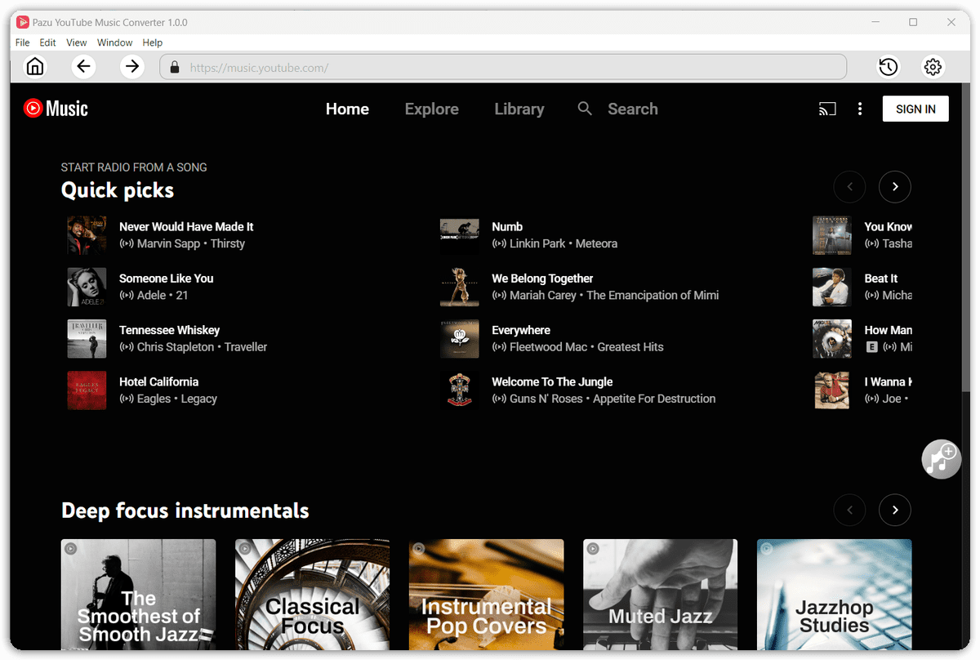The width and height of the screenshot is (980, 660).
Task: Click the Hotel California album thumbnail
Action: point(87,390)
